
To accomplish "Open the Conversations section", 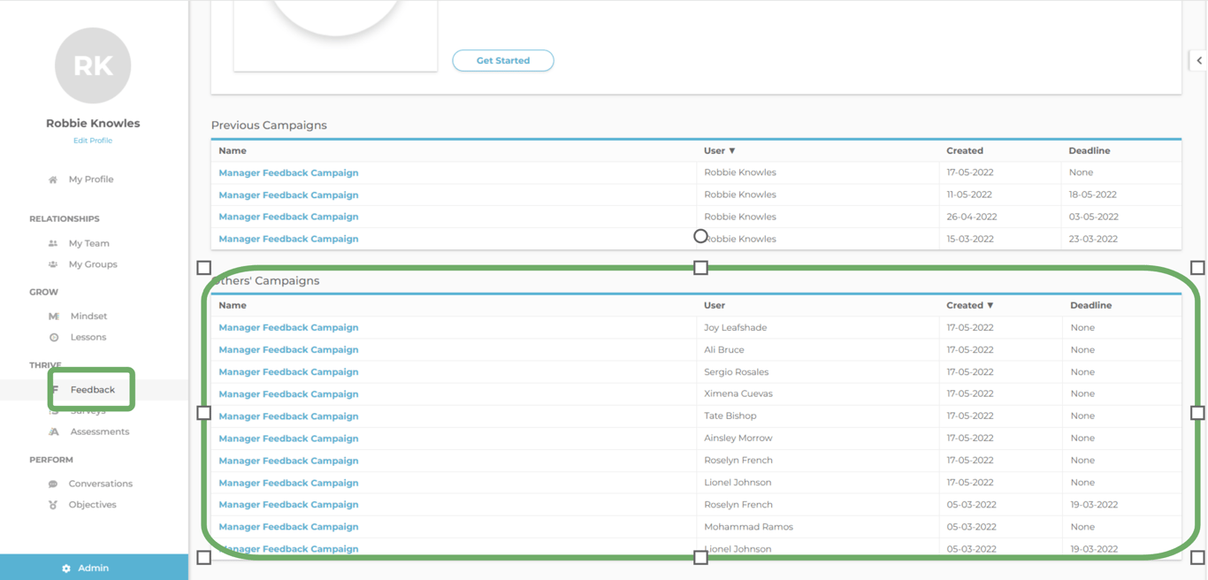I will click(x=101, y=484).
